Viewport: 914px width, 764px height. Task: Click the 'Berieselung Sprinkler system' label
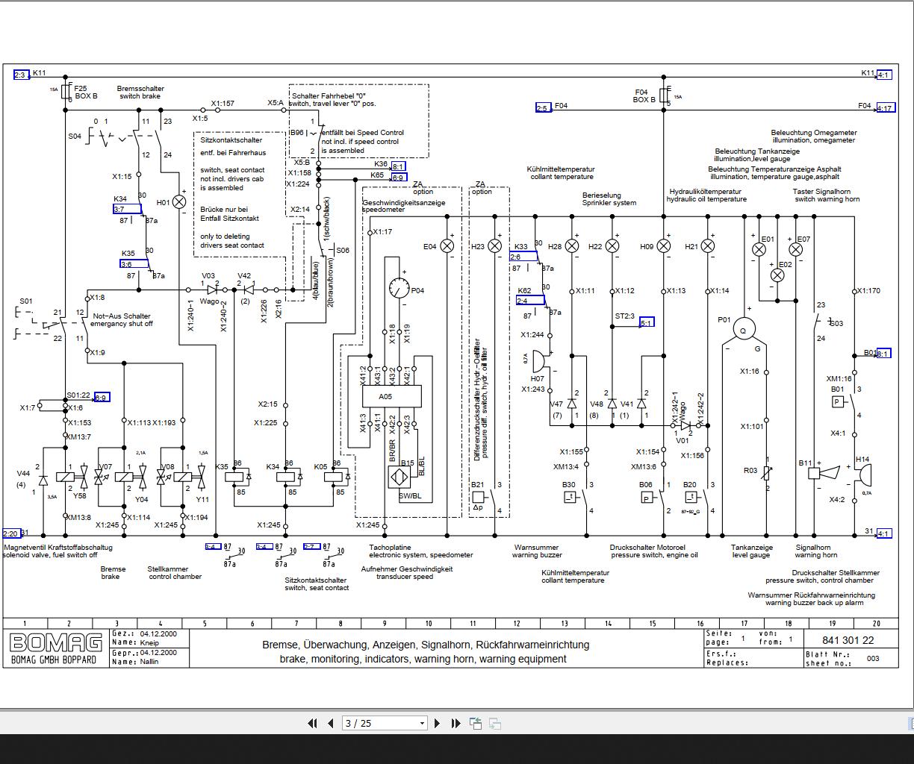tap(609, 199)
